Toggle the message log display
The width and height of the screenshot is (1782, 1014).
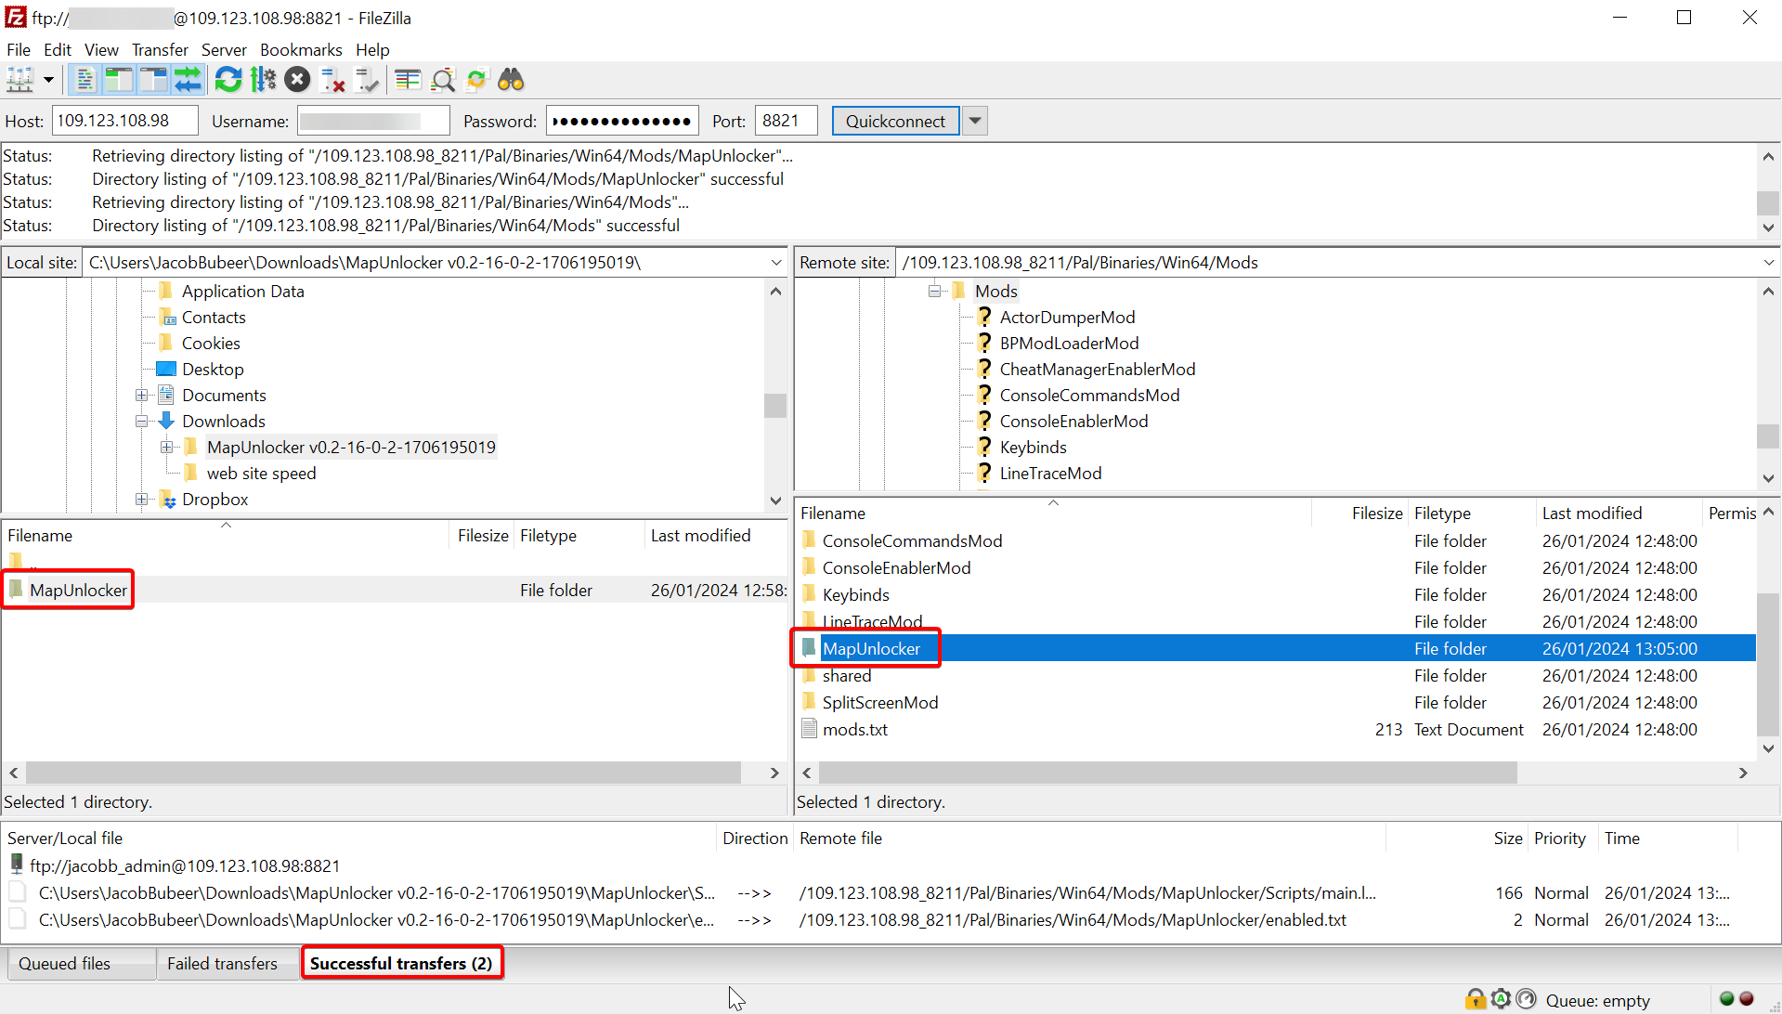[x=85, y=81]
